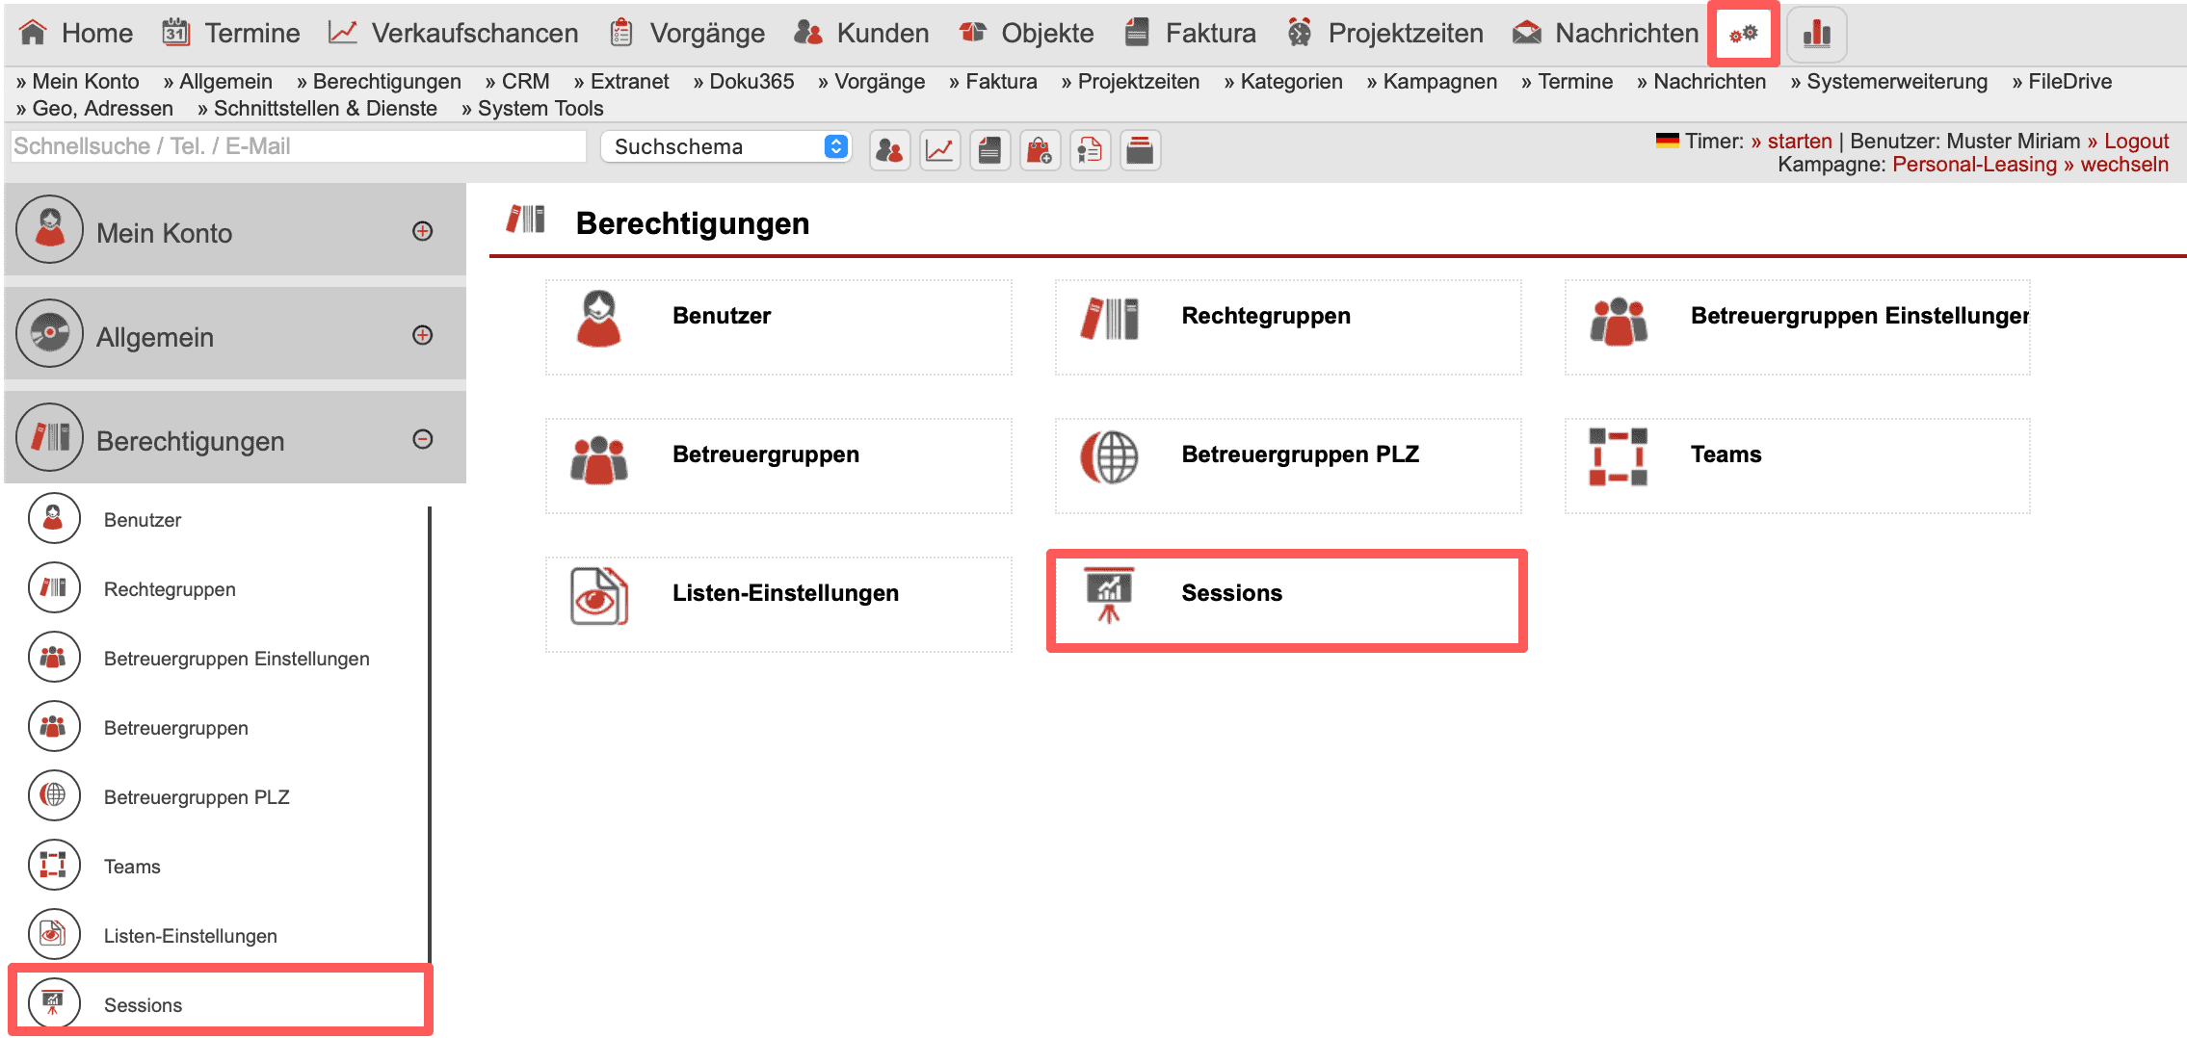2187x1038 pixels.
Task: Open the Kunden menu in top navigation
Action: click(x=862, y=33)
